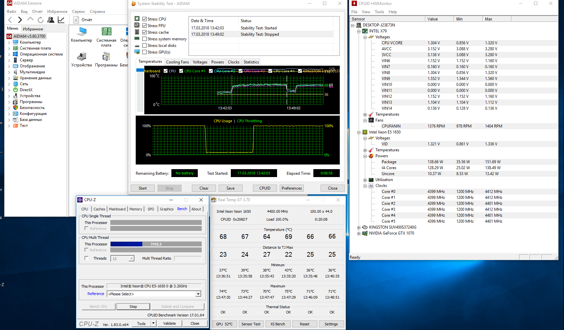Open the Устройства icon in AIDA64 main pane

[81, 56]
